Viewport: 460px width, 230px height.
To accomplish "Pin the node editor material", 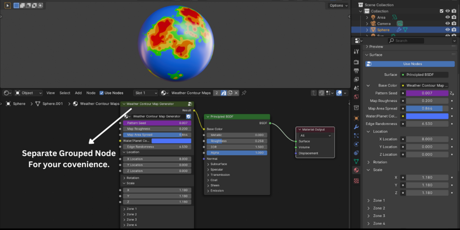I will click(244, 93).
